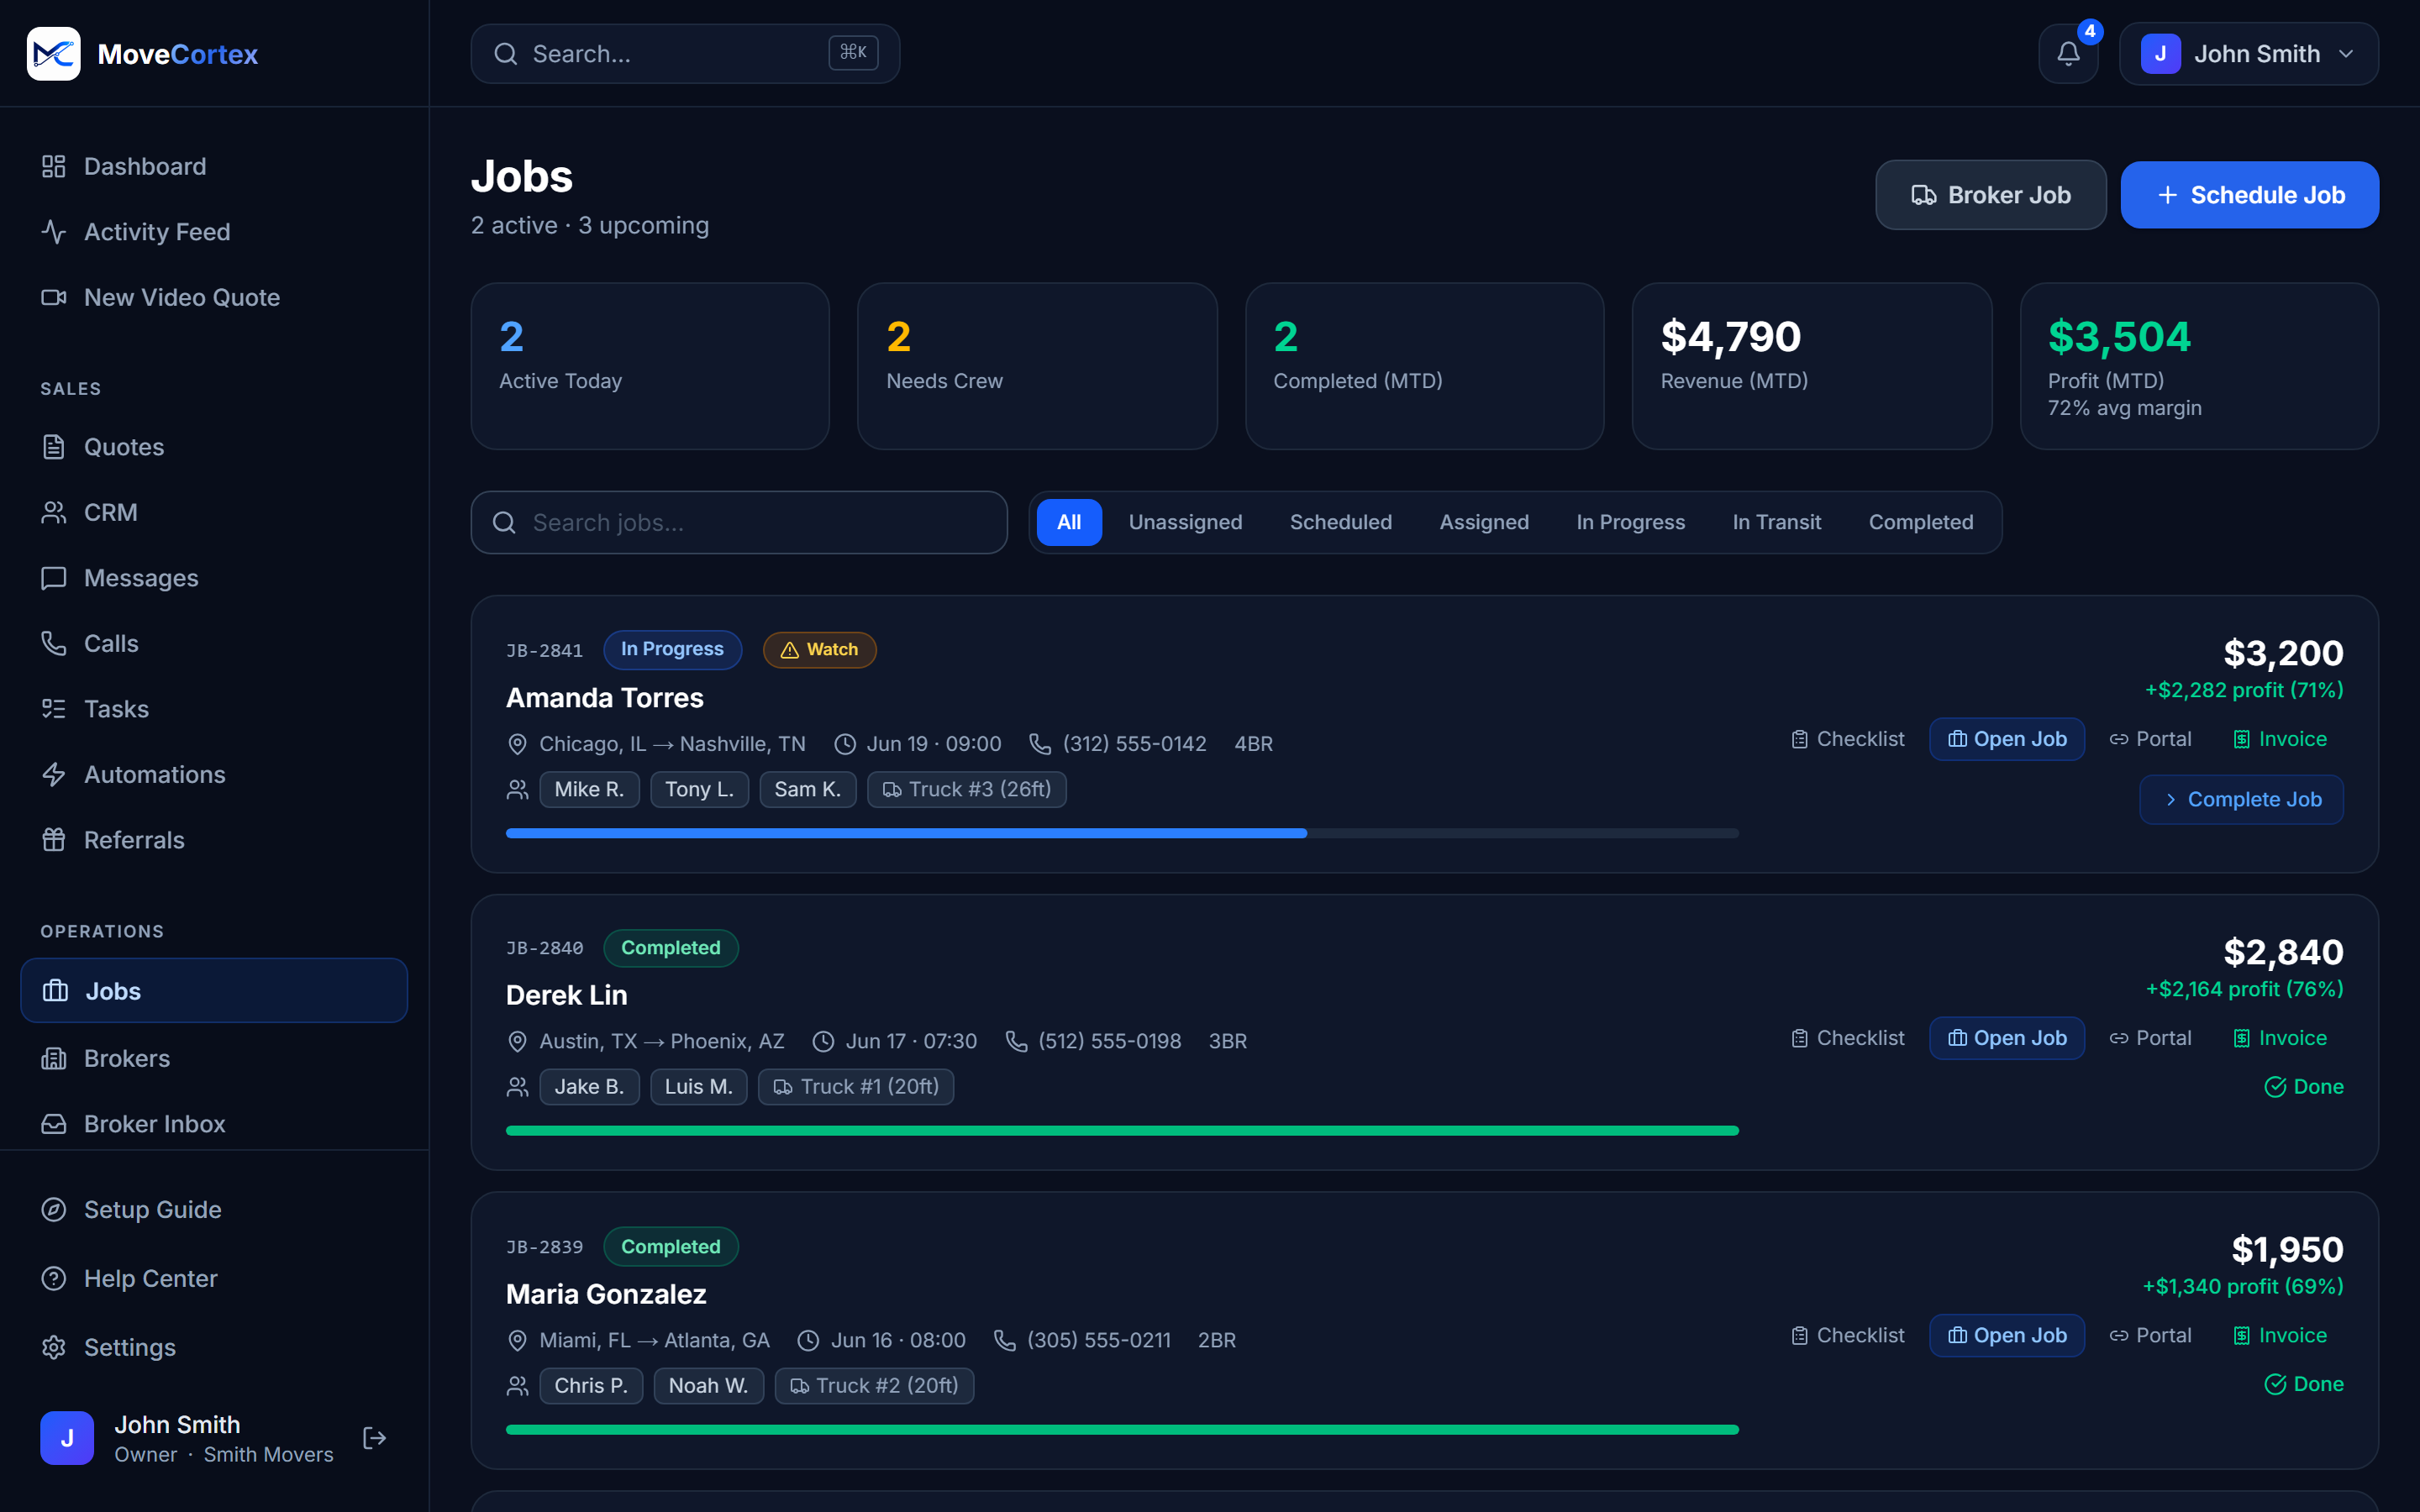This screenshot has height=1512, width=2420.
Task: Switch to the In Progress filter tab
Action: pyautogui.click(x=1630, y=522)
